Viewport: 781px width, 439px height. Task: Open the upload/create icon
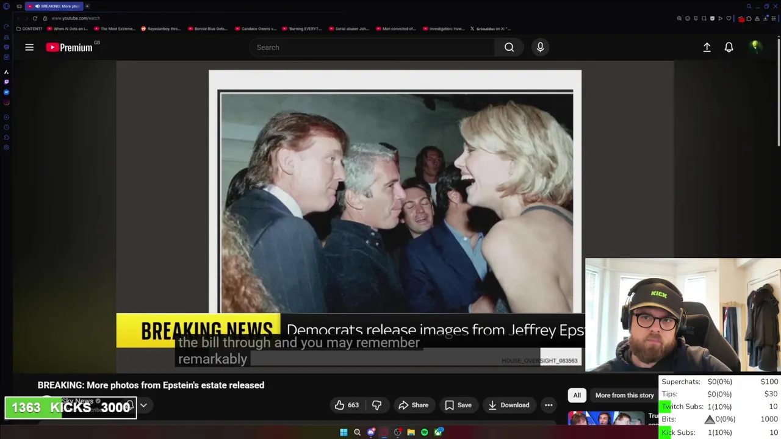(707, 47)
